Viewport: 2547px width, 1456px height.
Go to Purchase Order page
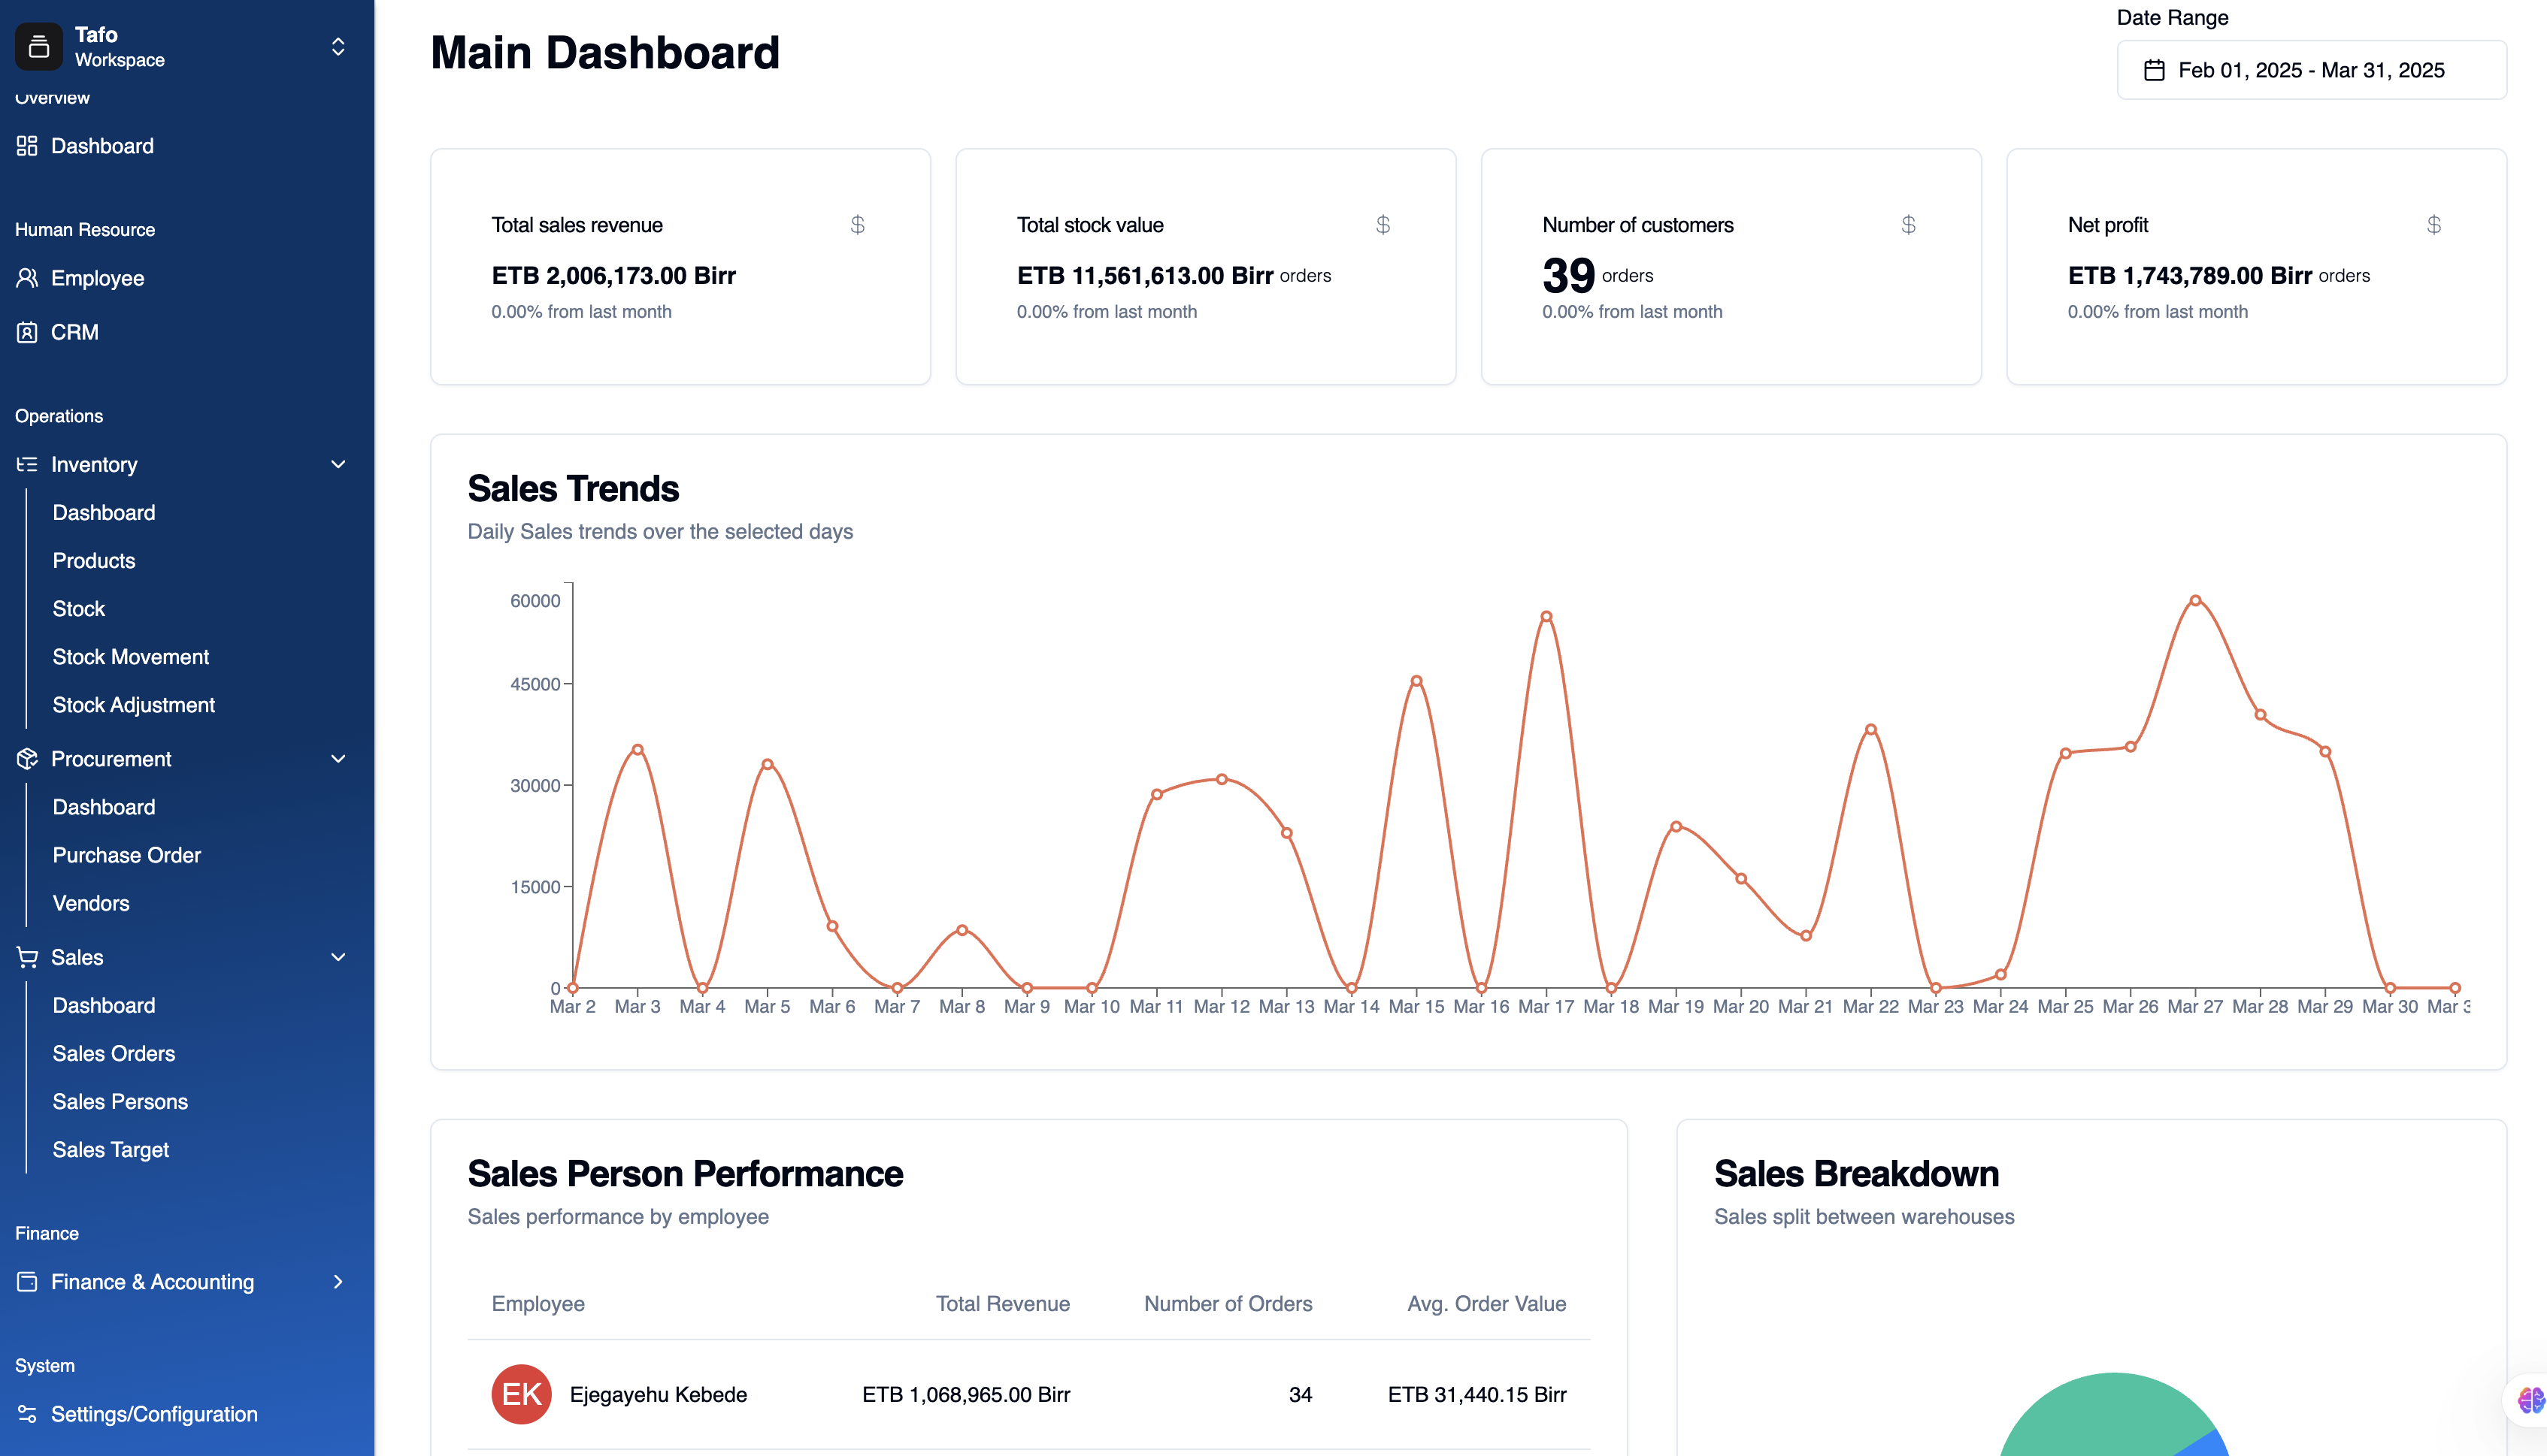127,855
